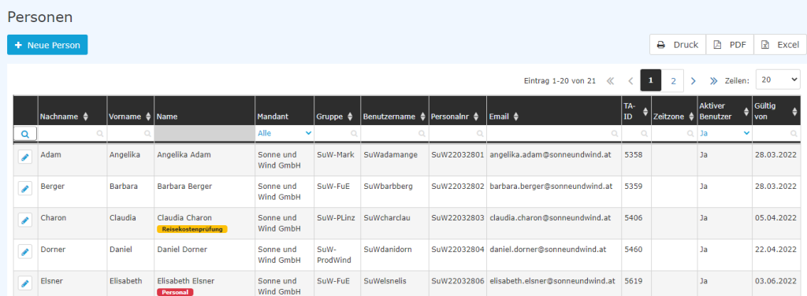Sort by Gruppe column arrows
The height and width of the screenshot is (296, 807).
[350, 117]
